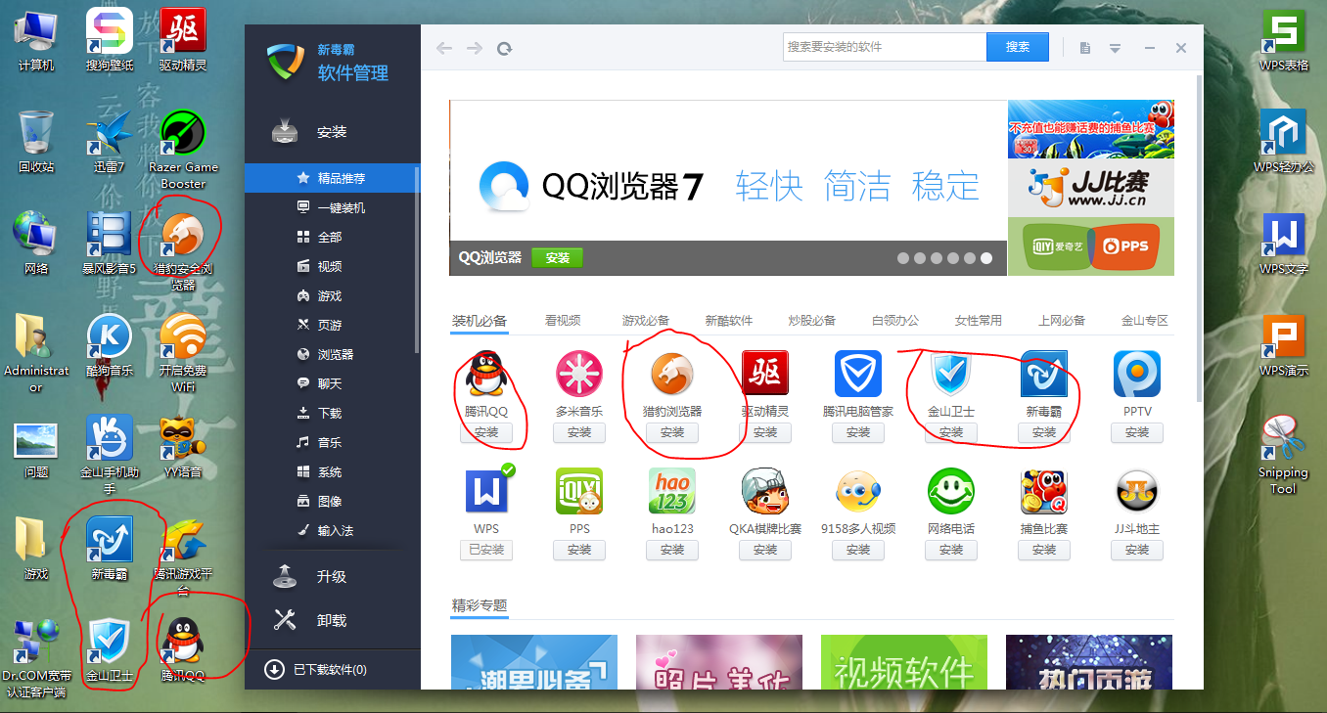Click the JJ比赛 banner thumbnail
The height and width of the screenshot is (713, 1327).
pyautogui.click(x=1091, y=188)
